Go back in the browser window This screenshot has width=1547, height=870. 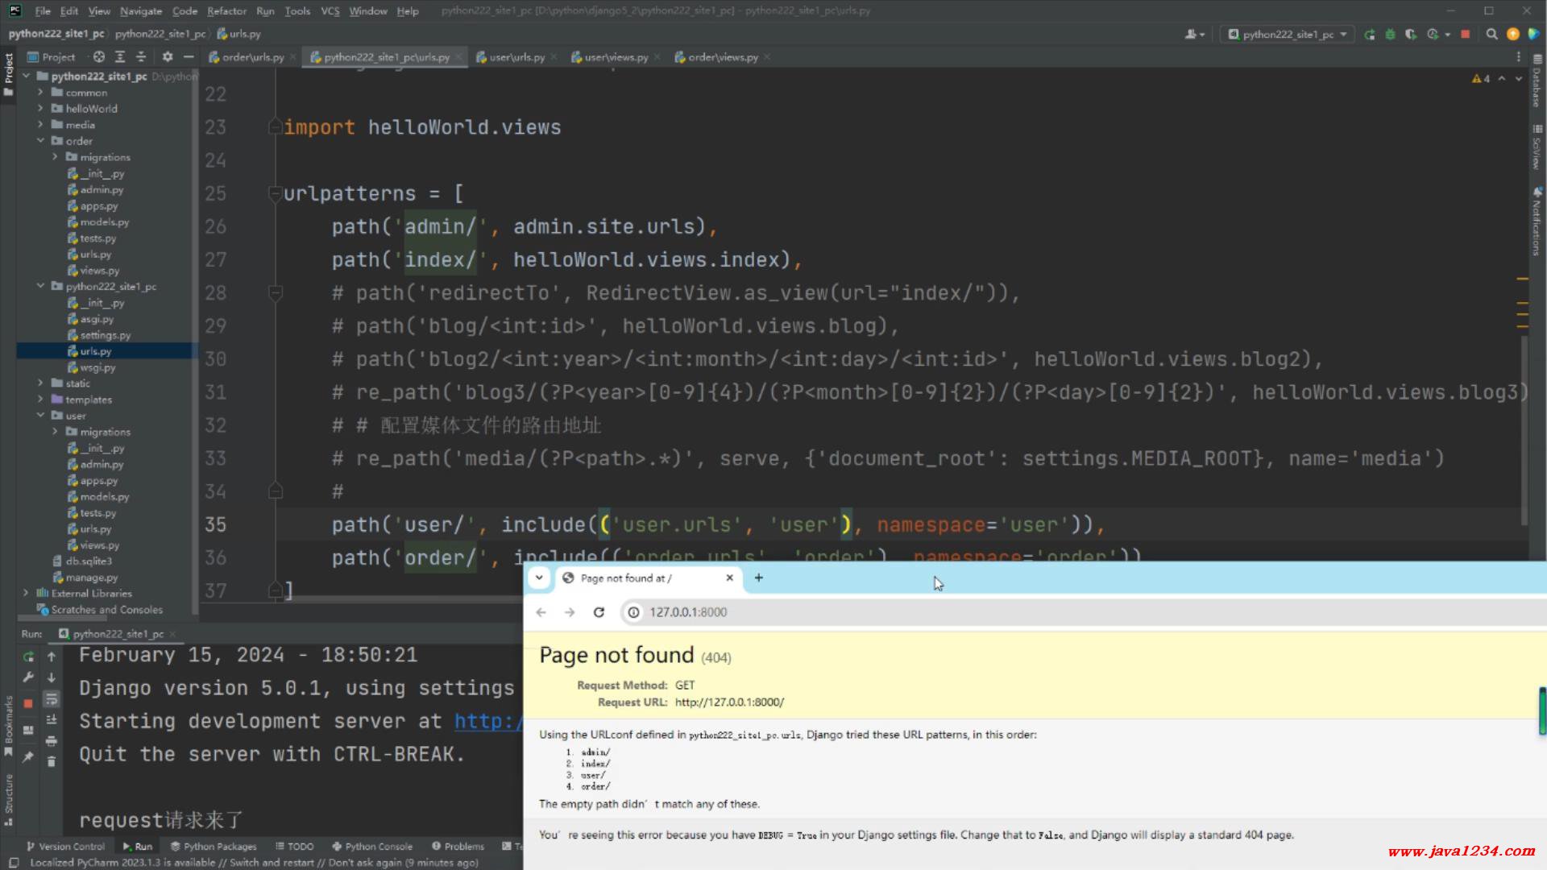[541, 612]
